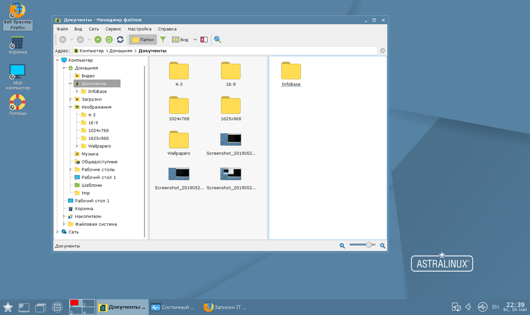The width and height of the screenshot is (530, 315).
Task: Refresh the folder with reload icon
Action: [120, 40]
